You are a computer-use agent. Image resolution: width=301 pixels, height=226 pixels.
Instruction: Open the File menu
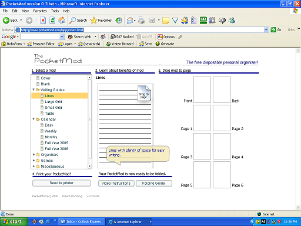(5, 11)
